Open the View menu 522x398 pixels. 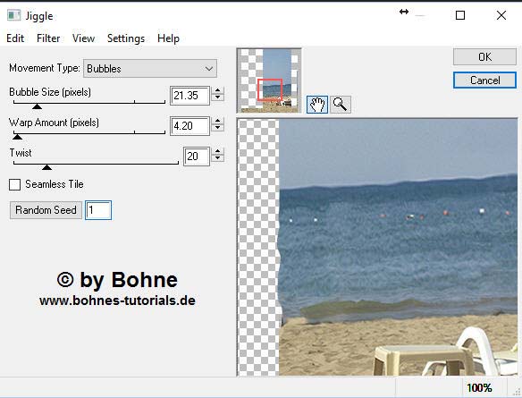(83, 38)
